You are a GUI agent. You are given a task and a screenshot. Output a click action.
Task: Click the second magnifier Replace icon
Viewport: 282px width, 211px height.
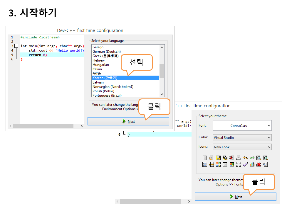pos(266,158)
